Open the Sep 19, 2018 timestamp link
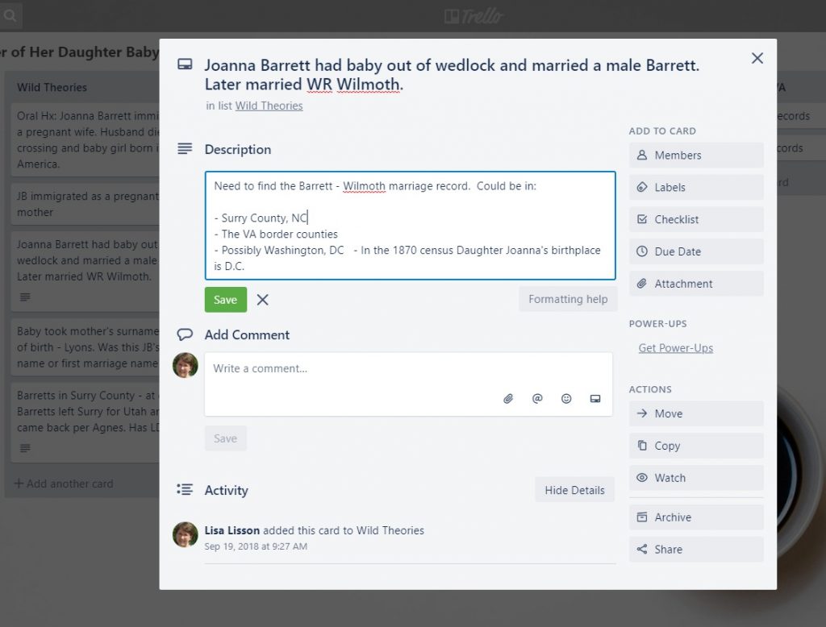 (x=256, y=546)
